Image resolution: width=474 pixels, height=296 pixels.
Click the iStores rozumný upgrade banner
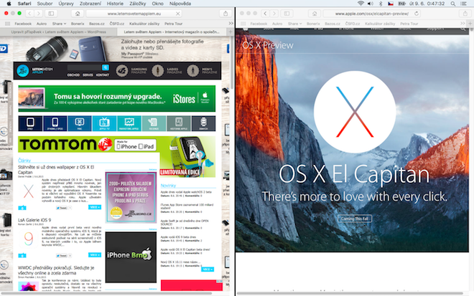116,99
